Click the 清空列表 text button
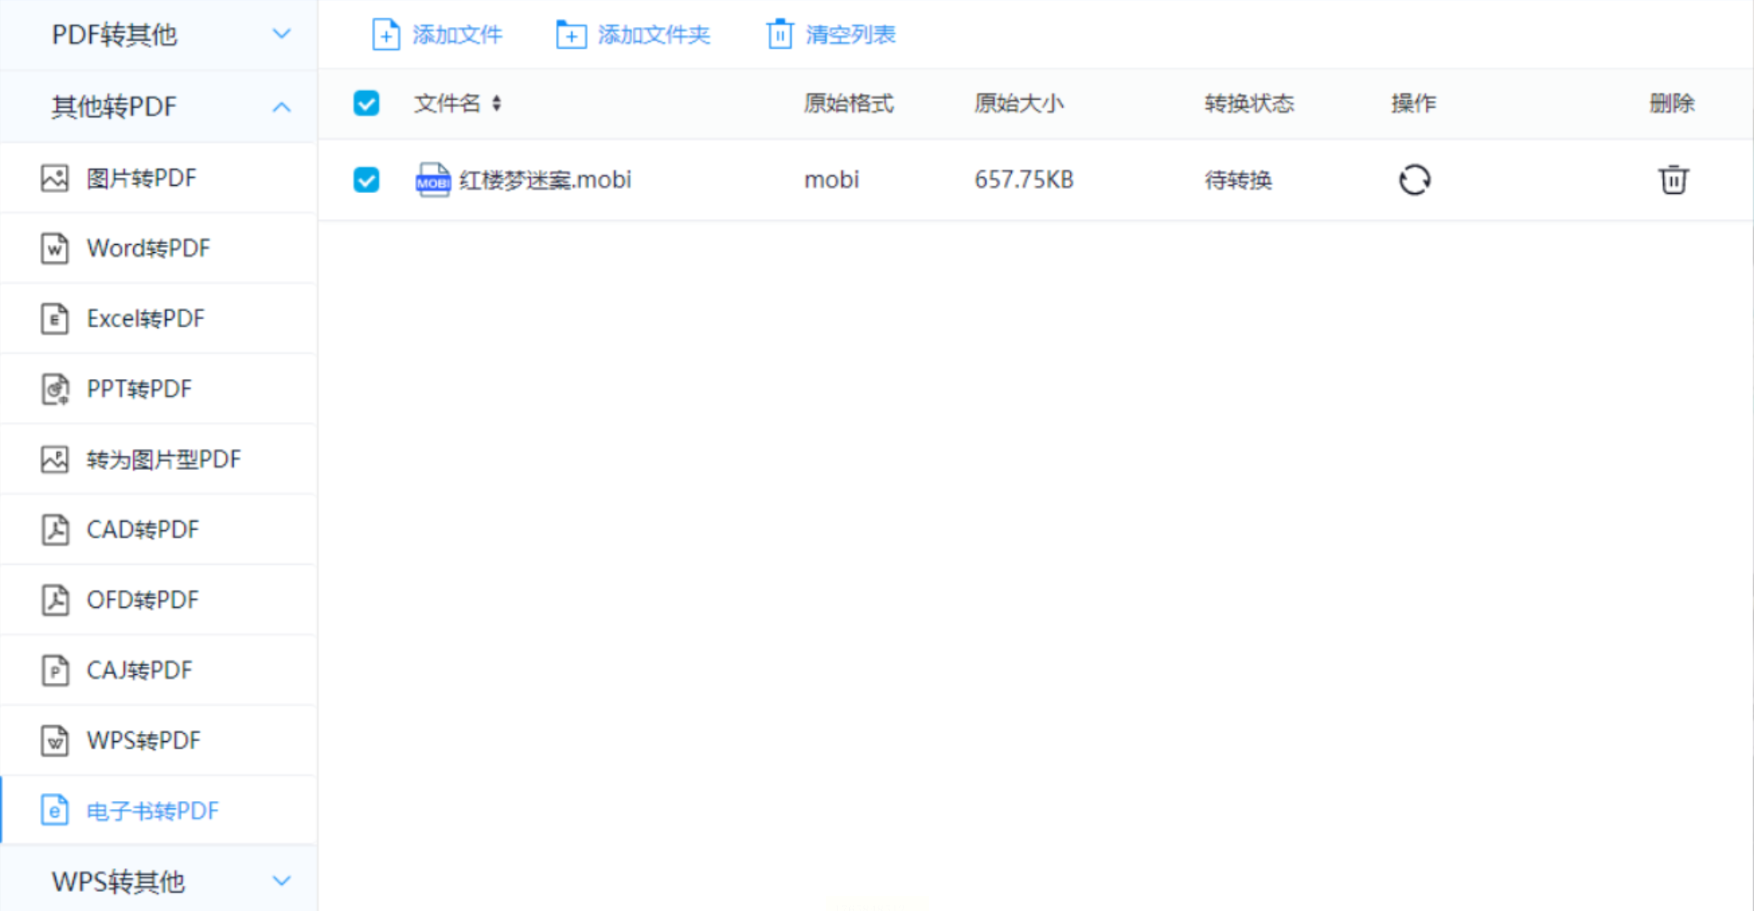This screenshot has height=911, width=1754. click(x=850, y=35)
